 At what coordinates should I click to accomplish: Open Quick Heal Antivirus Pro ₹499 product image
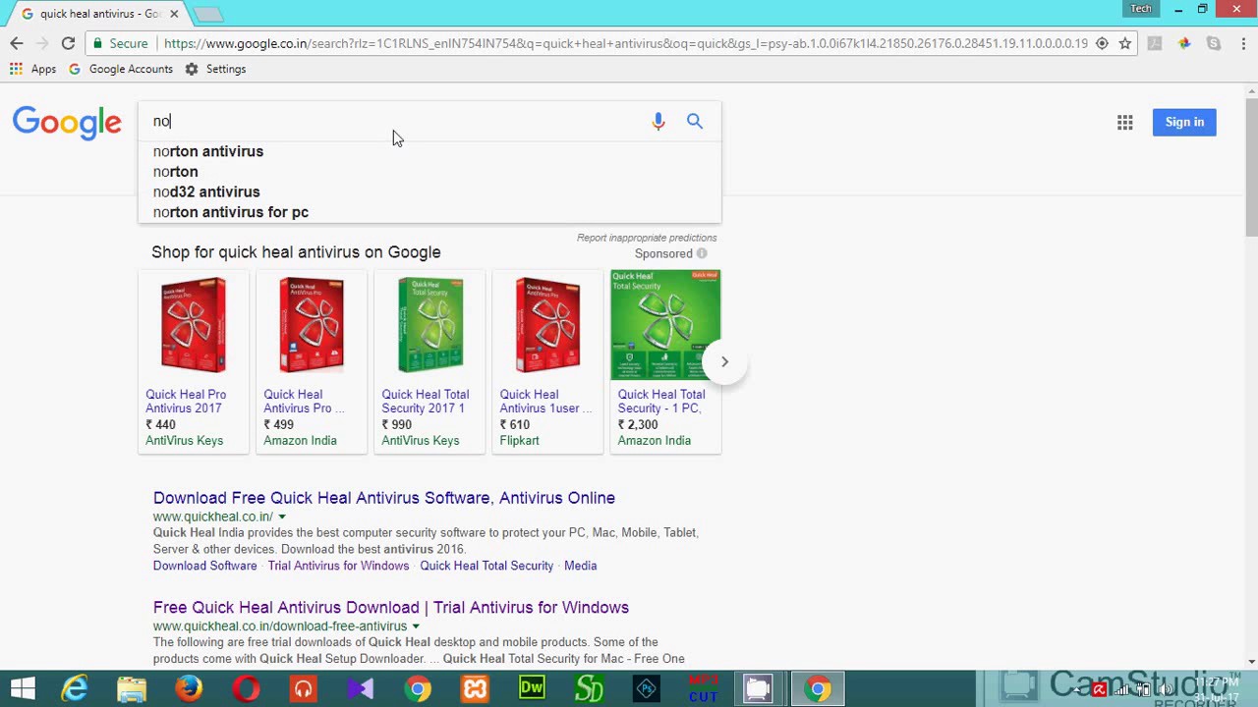coord(312,325)
